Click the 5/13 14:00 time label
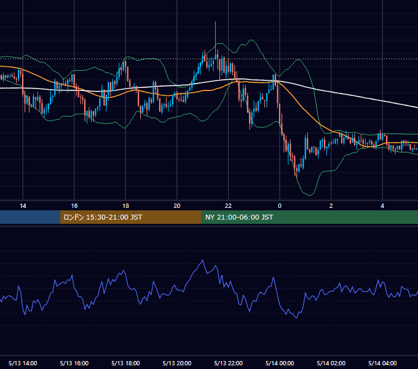418x369 pixels. coord(23,363)
